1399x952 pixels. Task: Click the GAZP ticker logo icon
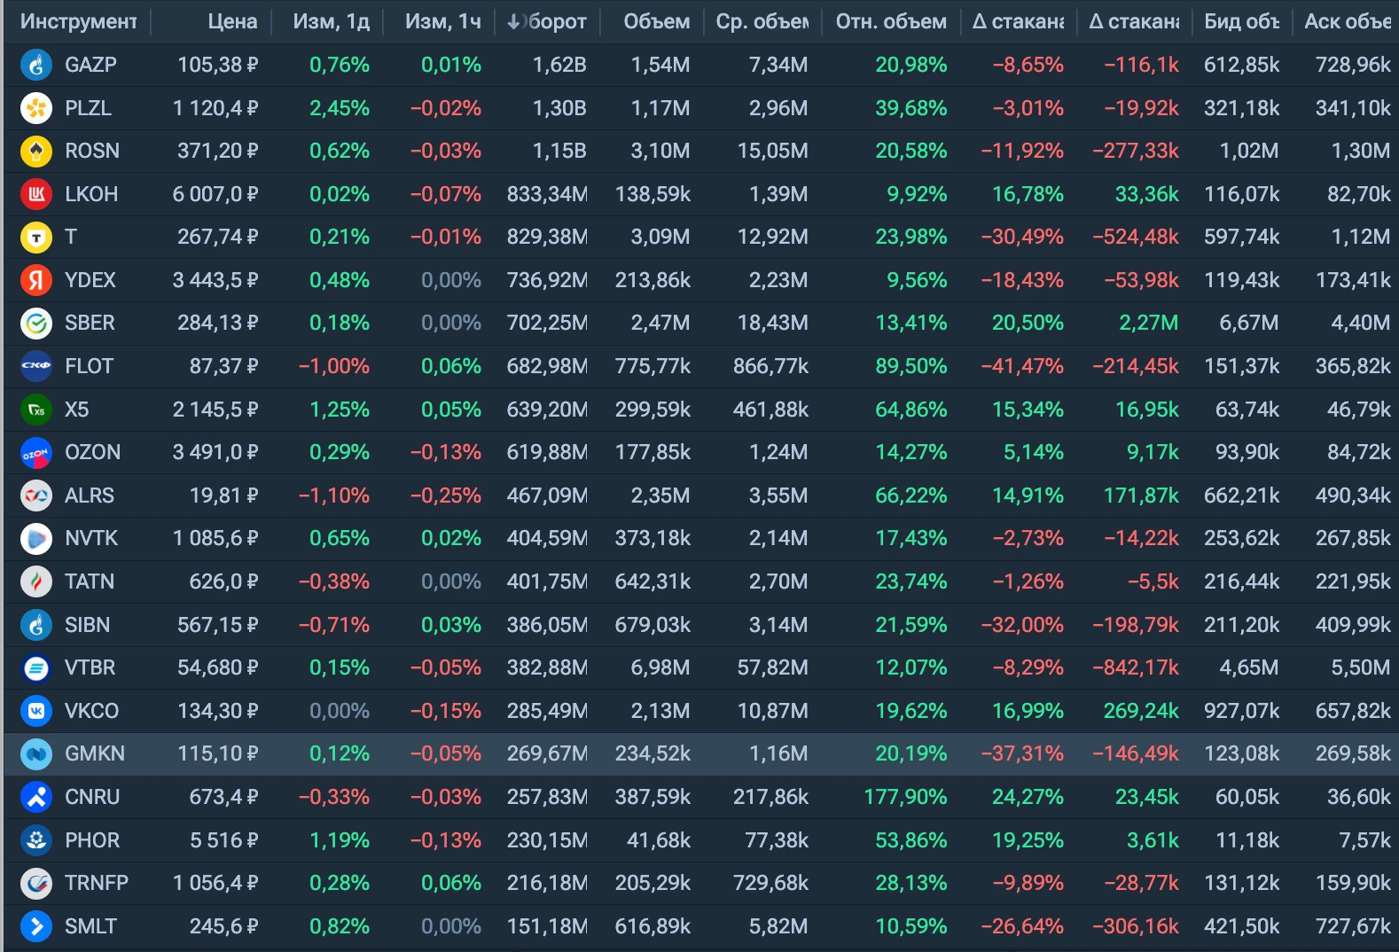[x=36, y=65]
